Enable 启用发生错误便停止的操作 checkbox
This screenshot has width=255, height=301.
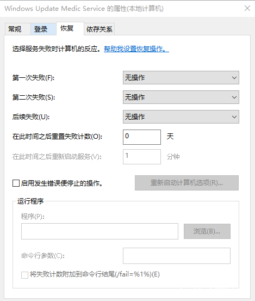pyautogui.click(x=16, y=183)
